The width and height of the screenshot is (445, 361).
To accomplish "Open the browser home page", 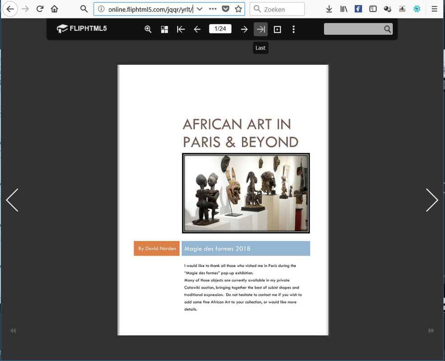I will pos(55,9).
